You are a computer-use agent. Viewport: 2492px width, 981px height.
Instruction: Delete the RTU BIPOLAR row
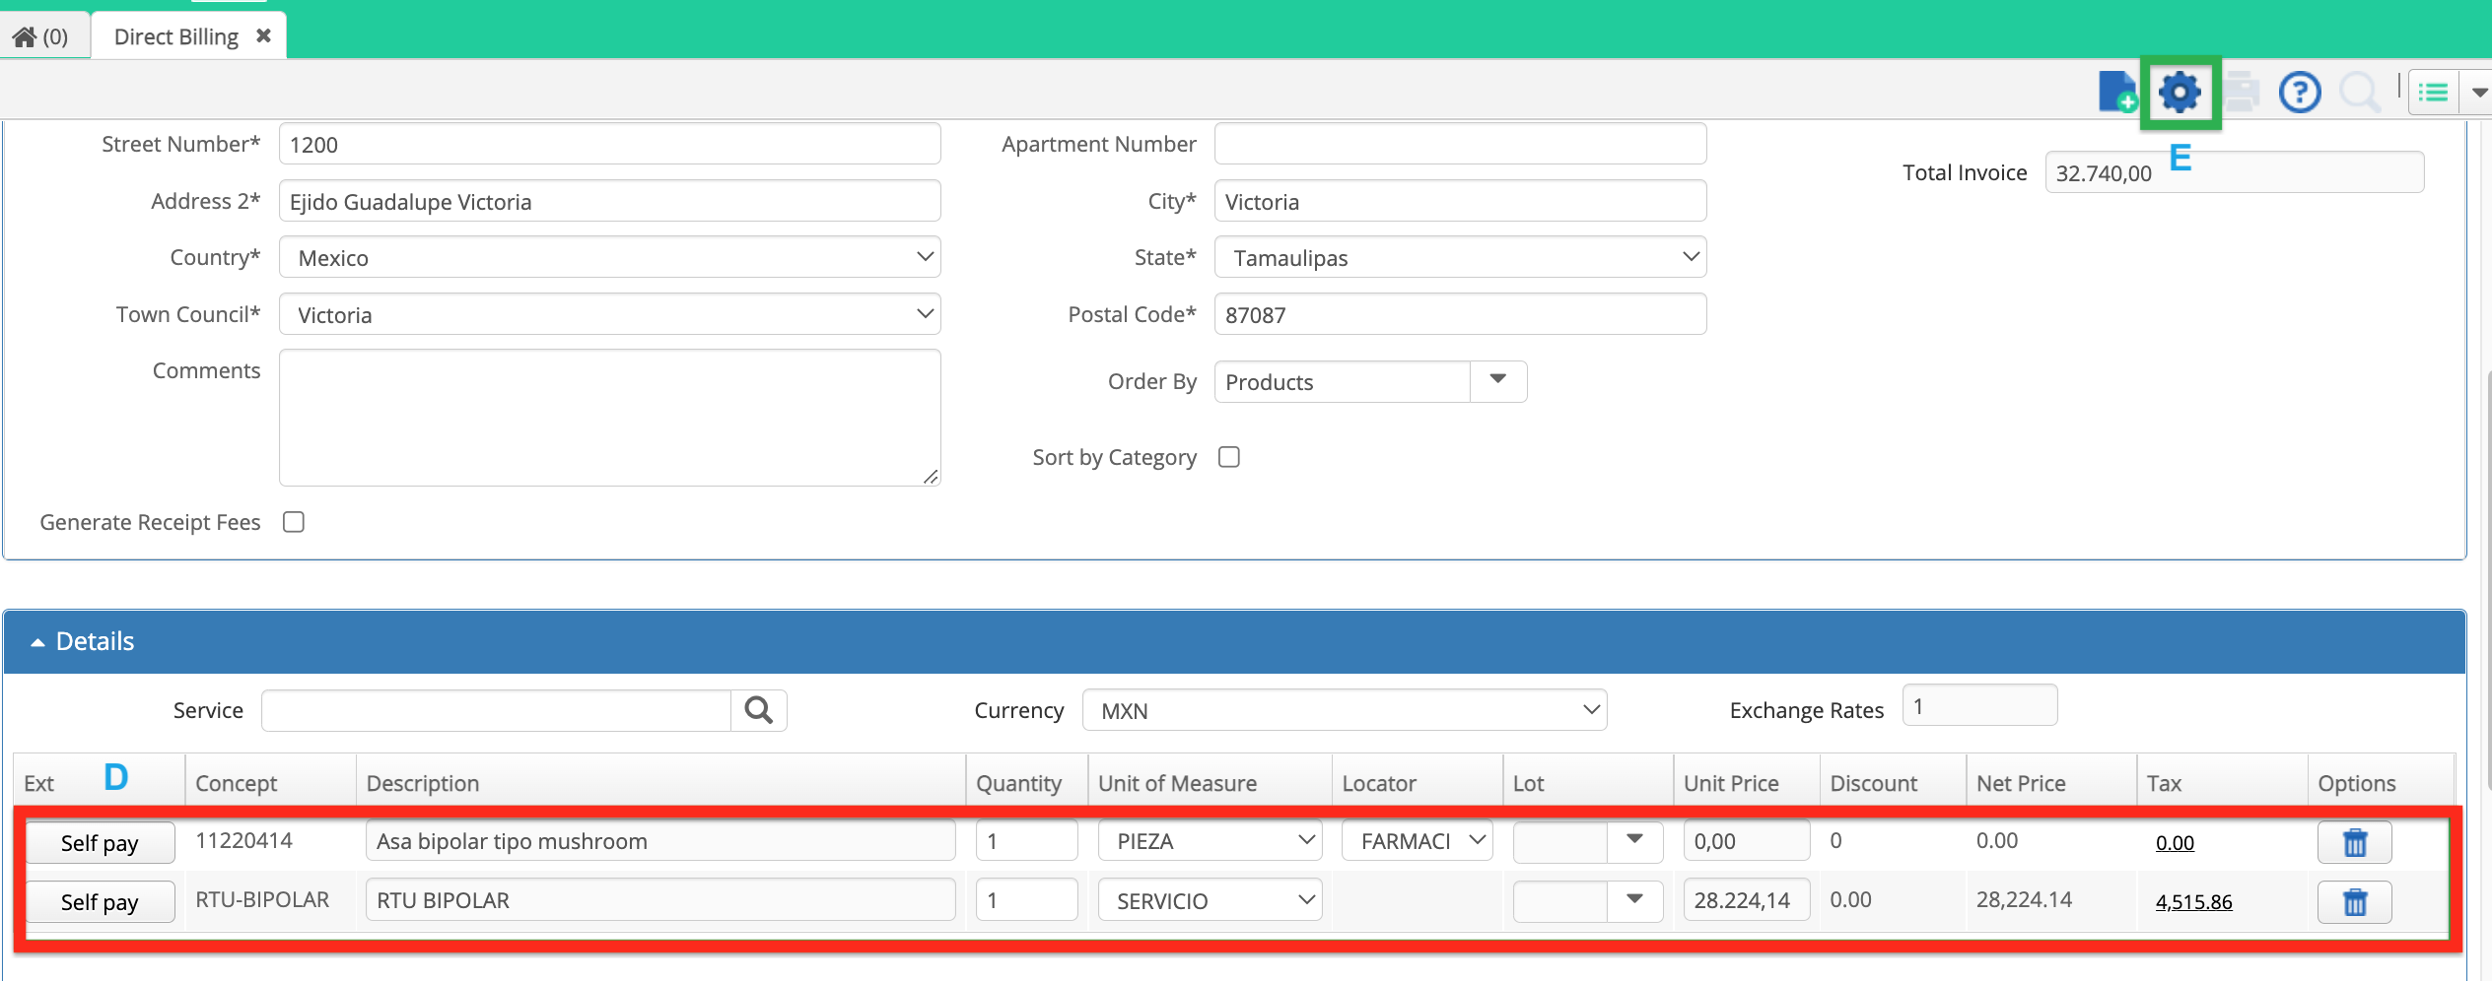click(x=2354, y=901)
